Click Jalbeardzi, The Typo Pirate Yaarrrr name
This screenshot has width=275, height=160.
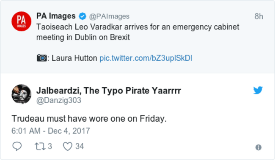109,91
